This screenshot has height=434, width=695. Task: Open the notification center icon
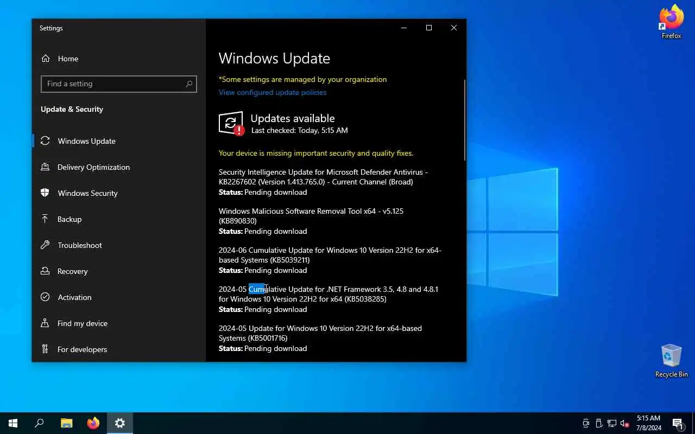point(678,423)
